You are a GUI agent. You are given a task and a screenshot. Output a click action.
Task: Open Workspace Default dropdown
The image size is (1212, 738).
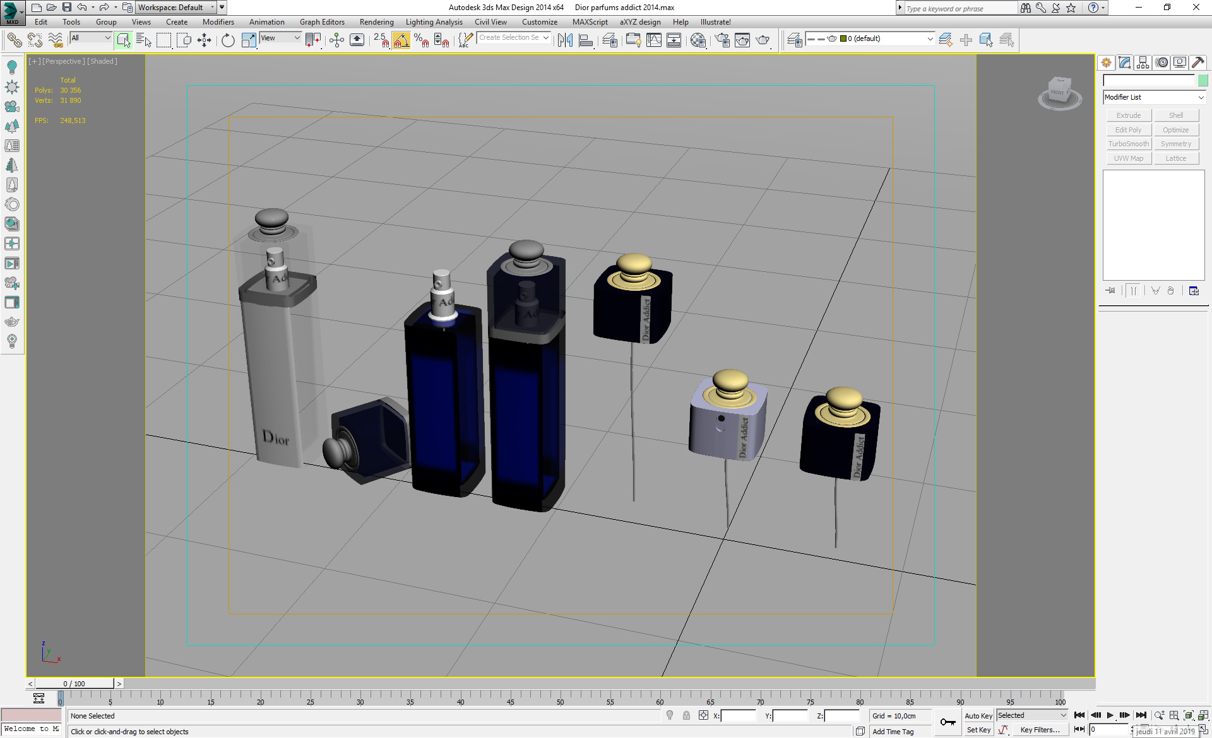point(177,8)
